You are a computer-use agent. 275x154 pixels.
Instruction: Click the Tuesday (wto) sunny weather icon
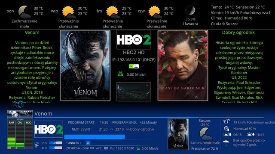coord(68,12)
